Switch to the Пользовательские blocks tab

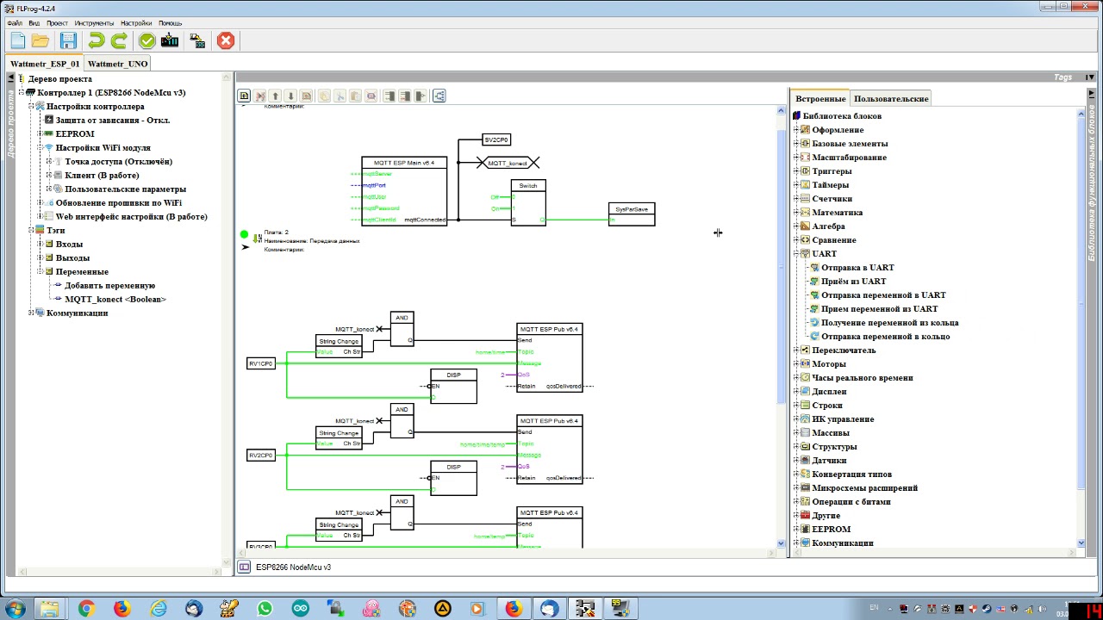click(x=891, y=99)
